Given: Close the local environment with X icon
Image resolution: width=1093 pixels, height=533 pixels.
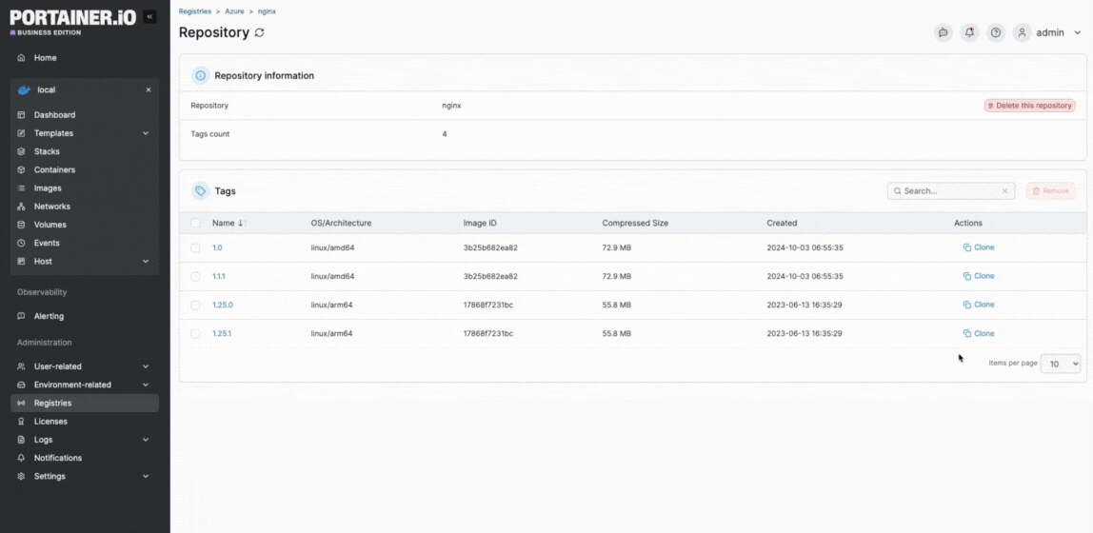Looking at the screenshot, I should [x=149, y=90].
